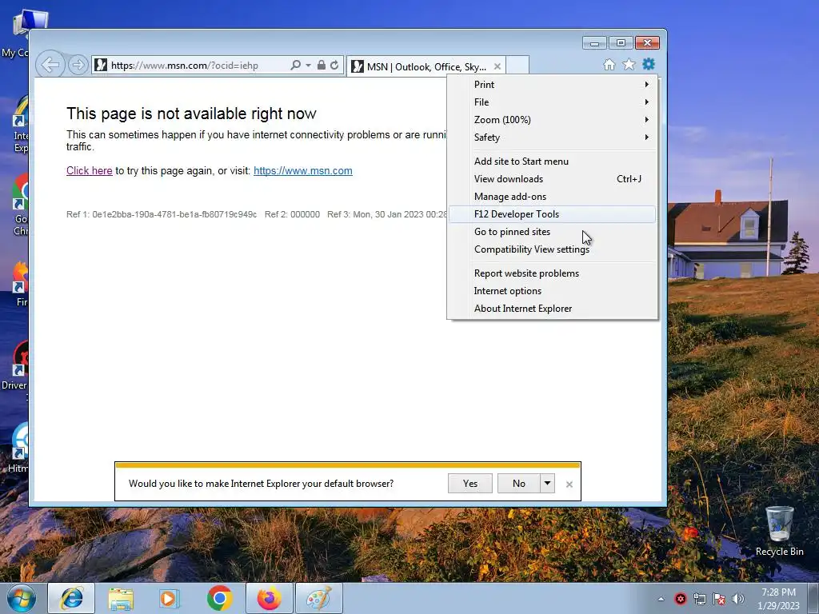Open the Windows Start button
The width and height of the screenshot is (819, 614).
pyautogui.click(x=22, y=598)
